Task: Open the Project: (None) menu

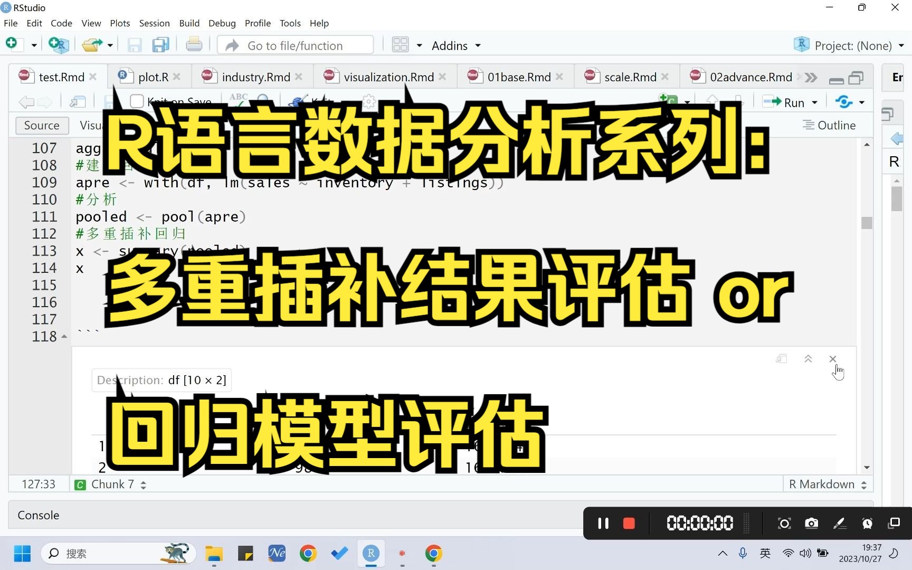Action: (x=849, y=45)
